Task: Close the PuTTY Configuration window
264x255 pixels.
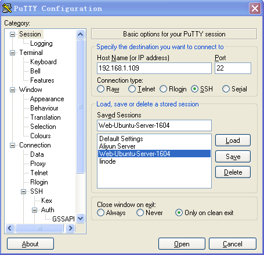Action: pyautogui.click(x=255, y=9)
